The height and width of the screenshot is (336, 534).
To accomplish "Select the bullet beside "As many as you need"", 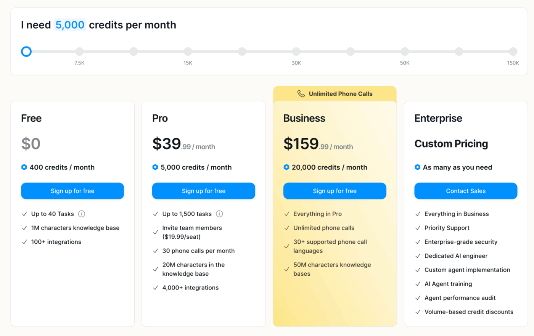I will click(418, 167).
